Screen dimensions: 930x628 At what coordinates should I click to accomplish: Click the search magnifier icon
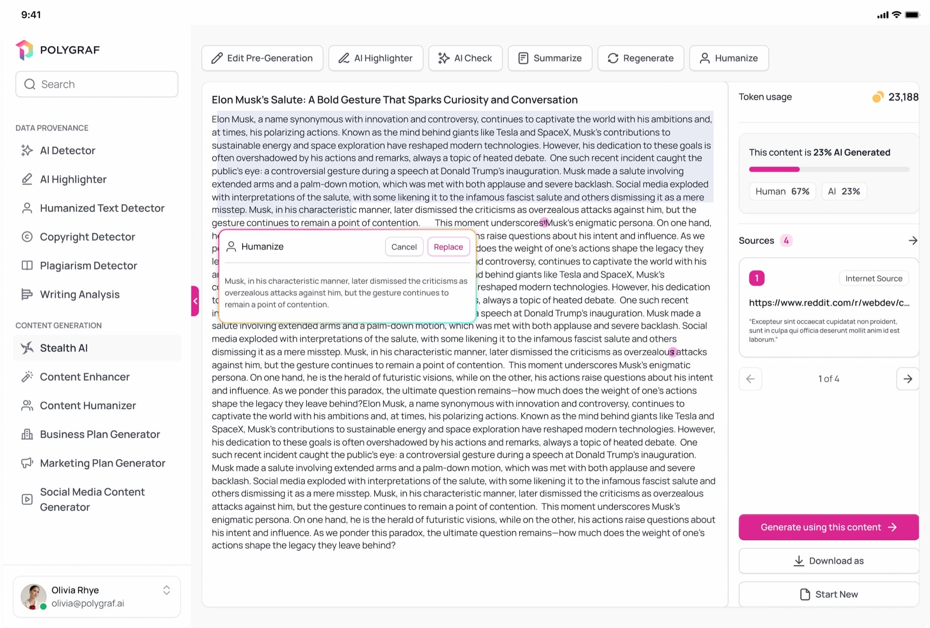click(x=30, y=84)
